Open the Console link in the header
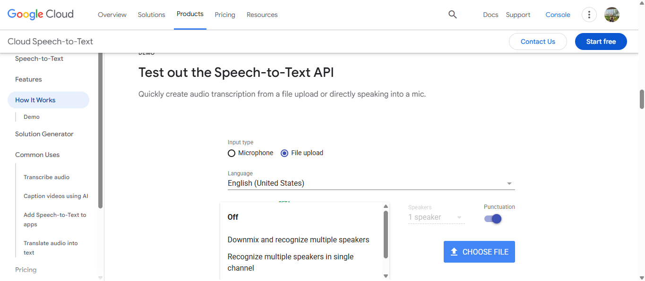645x281 pixels. click(558, 15)
